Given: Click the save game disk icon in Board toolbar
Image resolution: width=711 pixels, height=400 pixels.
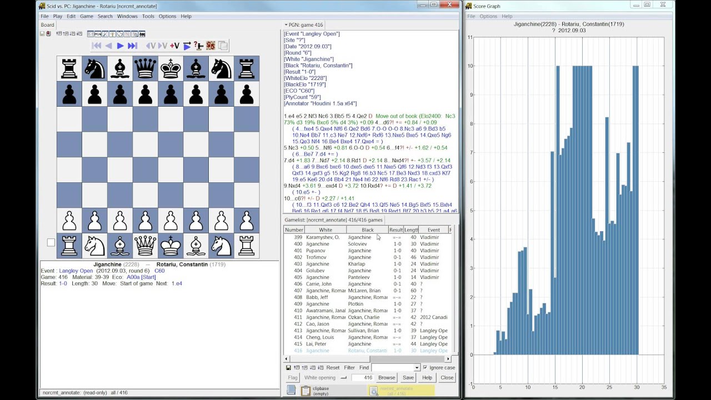Looking at the screenshot, I should pyautogui.click(x=42, y=34).
